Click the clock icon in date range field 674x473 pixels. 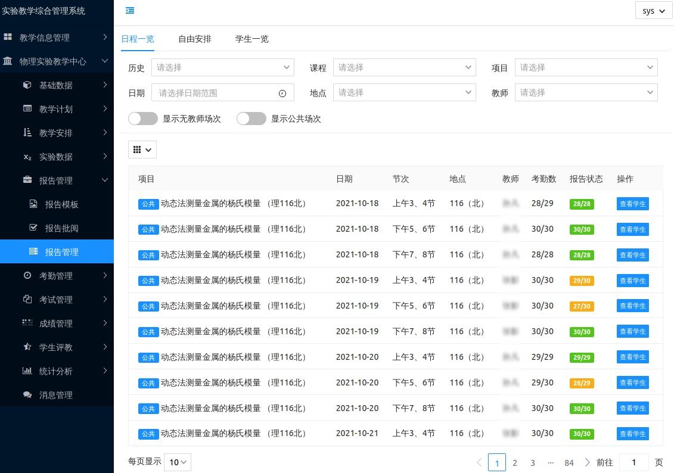tap(282, 93)
